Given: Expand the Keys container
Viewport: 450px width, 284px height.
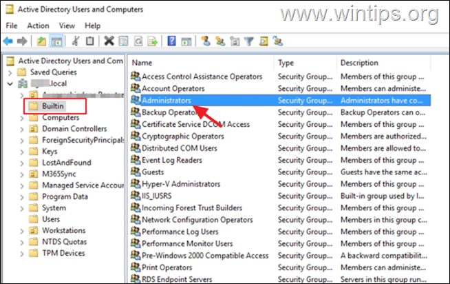Looking at the screenshot, I should tap(22, 152).
